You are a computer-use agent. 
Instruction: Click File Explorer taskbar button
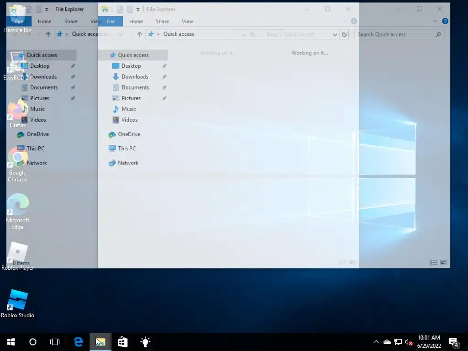(100, 342)
